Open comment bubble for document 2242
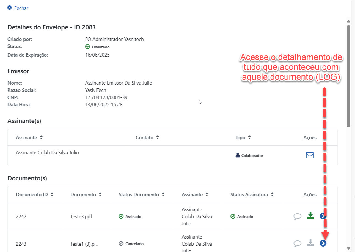The height and width of the screenshot is (252, 355). point(297,216)
